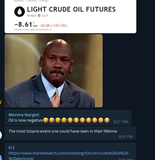Image resolution: width=155 pixels, height=160 pixels.
Task: Click the black oil drop logo icon
Action: point(20,12)
